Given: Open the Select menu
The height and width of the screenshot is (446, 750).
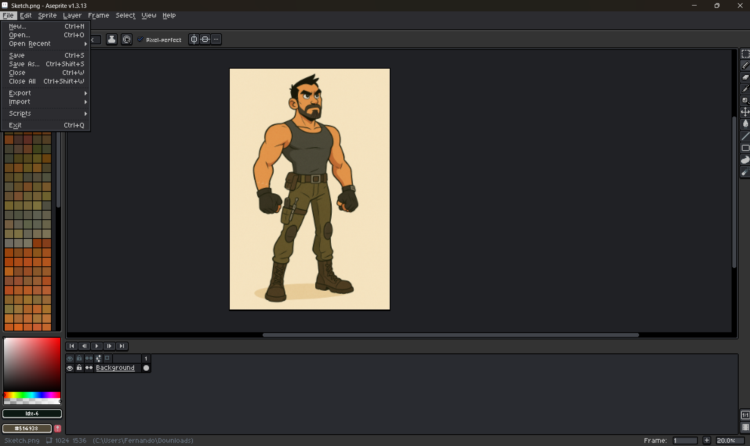Looking at the screenshot, I should (125, 15).
